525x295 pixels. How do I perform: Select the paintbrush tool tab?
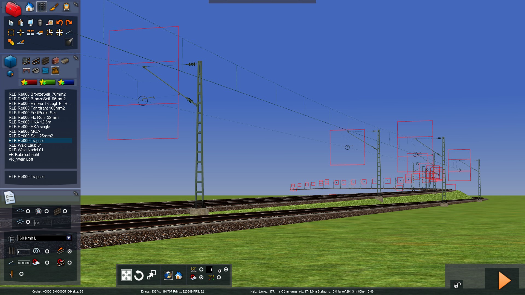[54, 7]
